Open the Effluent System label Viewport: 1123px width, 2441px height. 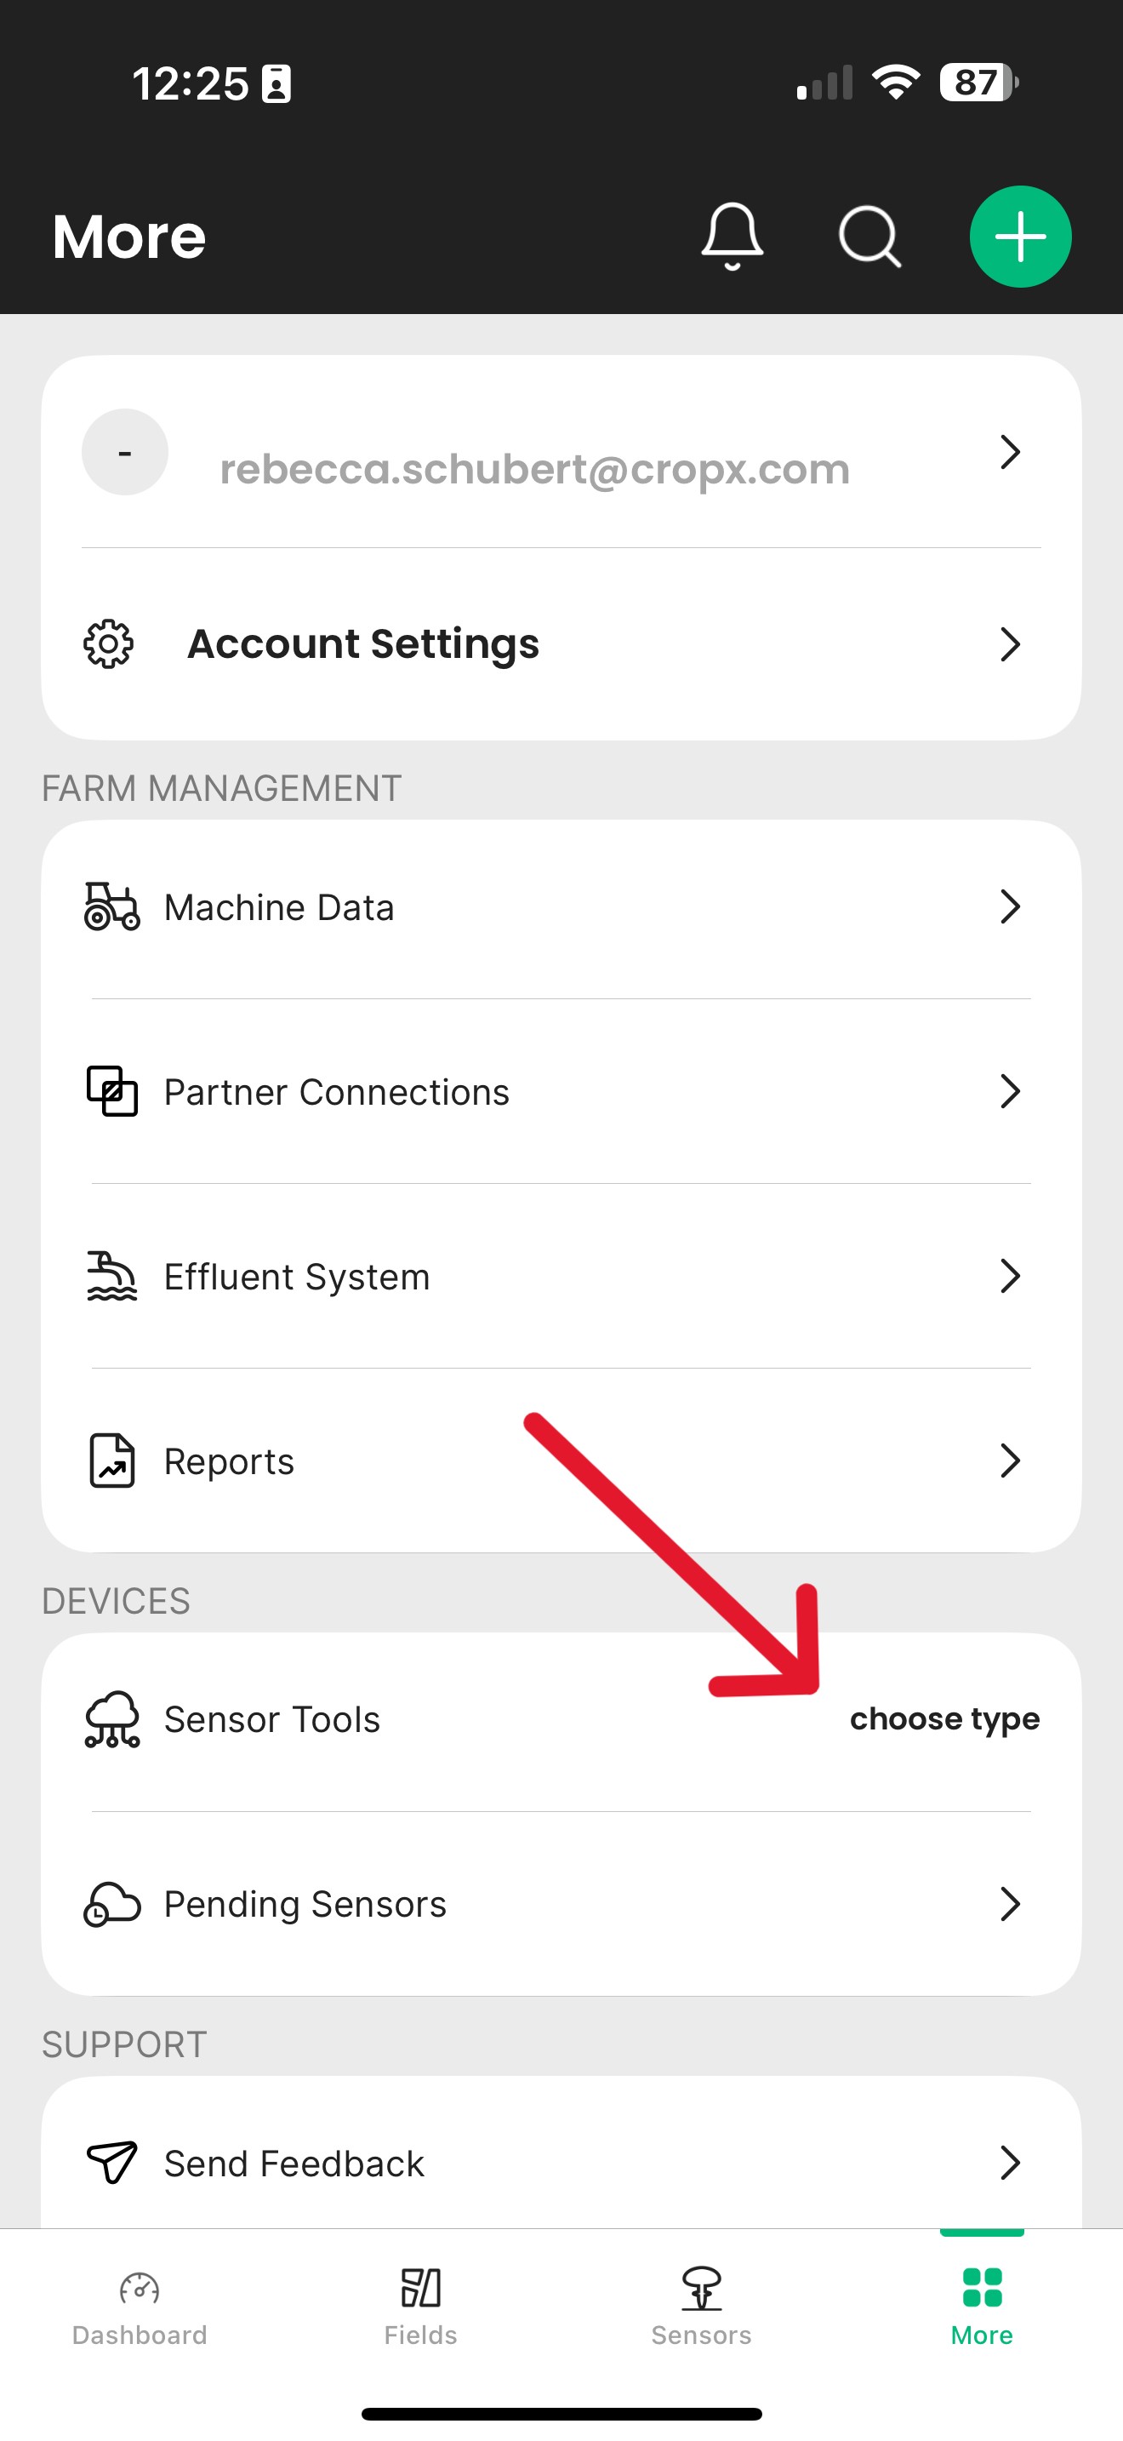click(x=296, y=1278)
